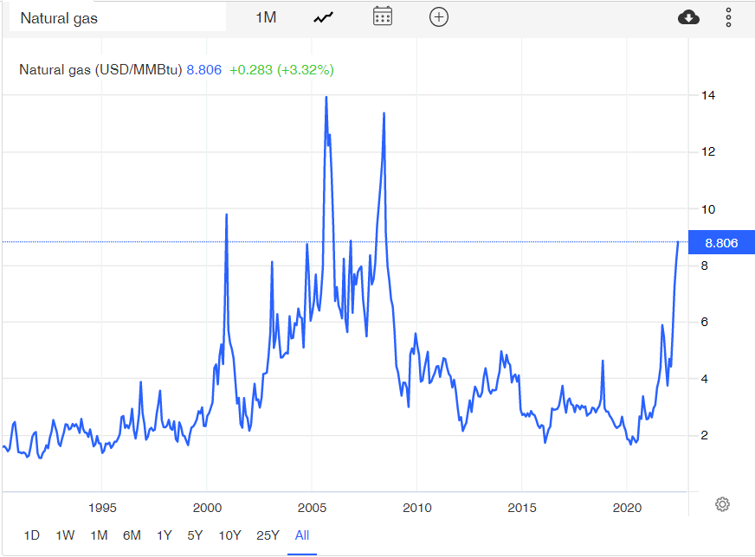Open the chart type selector icon
The width and height of the screenshot is (755, 557).
[322, 16]
